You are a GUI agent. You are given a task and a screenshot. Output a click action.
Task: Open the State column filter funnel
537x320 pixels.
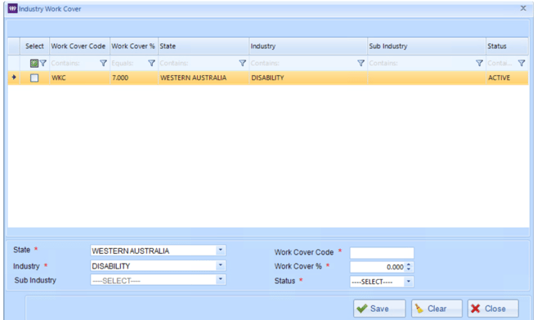tap(243, 63)
